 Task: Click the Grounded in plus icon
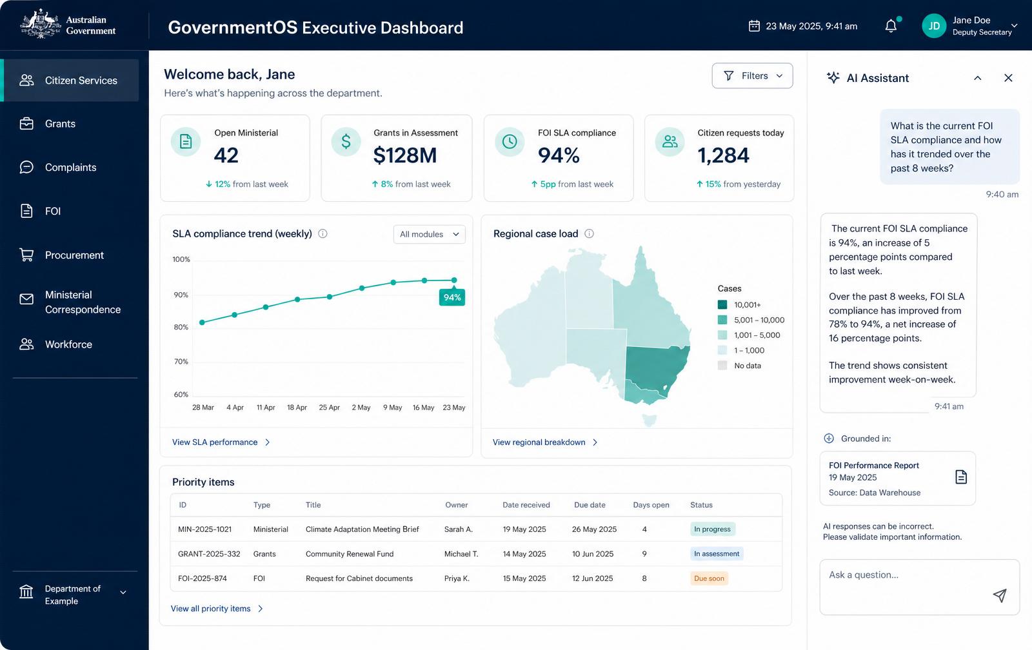pos(829,438)
